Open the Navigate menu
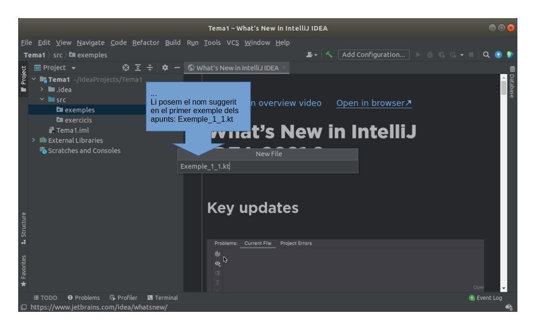Viewport: 537px width, 330px height. tap(91, 43)
